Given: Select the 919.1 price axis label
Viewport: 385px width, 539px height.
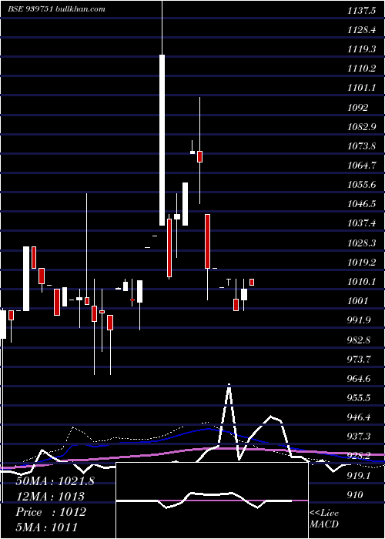Looking at the screenshot, I should tap(360, 476).
